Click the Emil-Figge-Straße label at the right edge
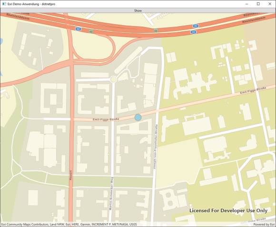 [x=253, y=90]
